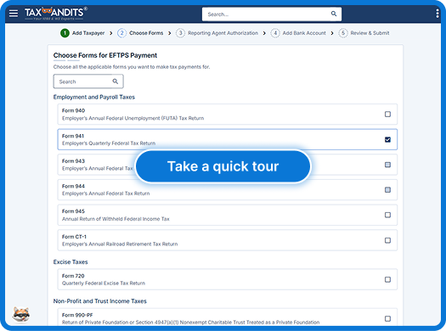The width and height of the screenshot is (446, 331).
Task: Select the Form 943 title text
Action: [x=73, y=161]
